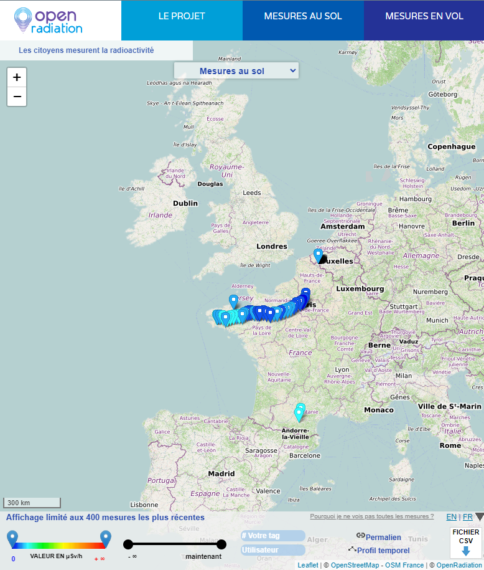Click the blue marker near Bruxelles

coord(319,255)
